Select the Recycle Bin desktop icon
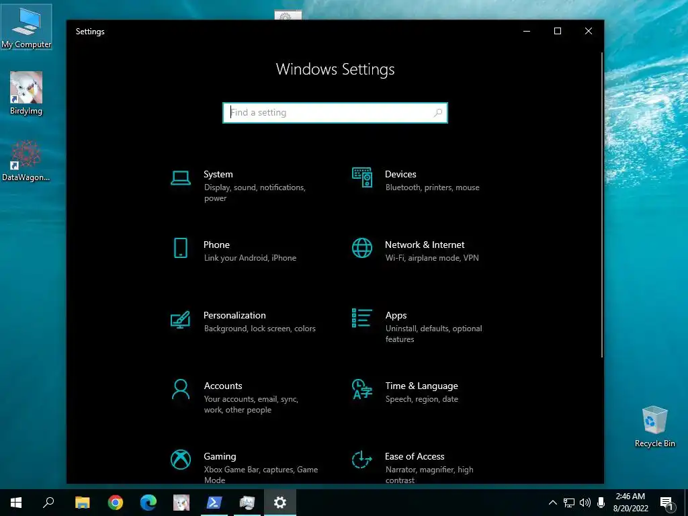Image resolution: width=688 pixels, height=516 pixels. tap(654, 427)
